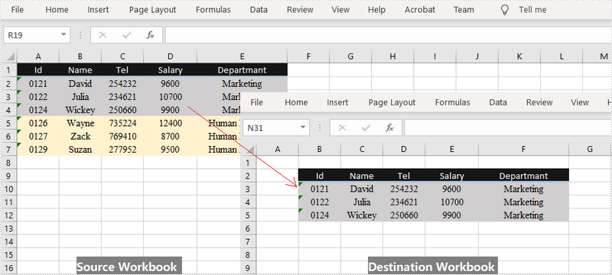This screenshot has width=612, height=275.
Task: Open View tab in destination workbook
Action: point(580,102)
